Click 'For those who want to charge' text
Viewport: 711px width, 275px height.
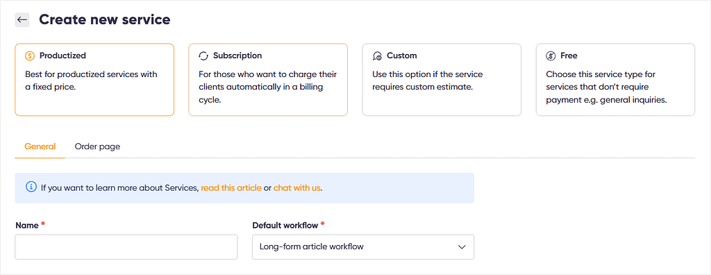point(268,87)
